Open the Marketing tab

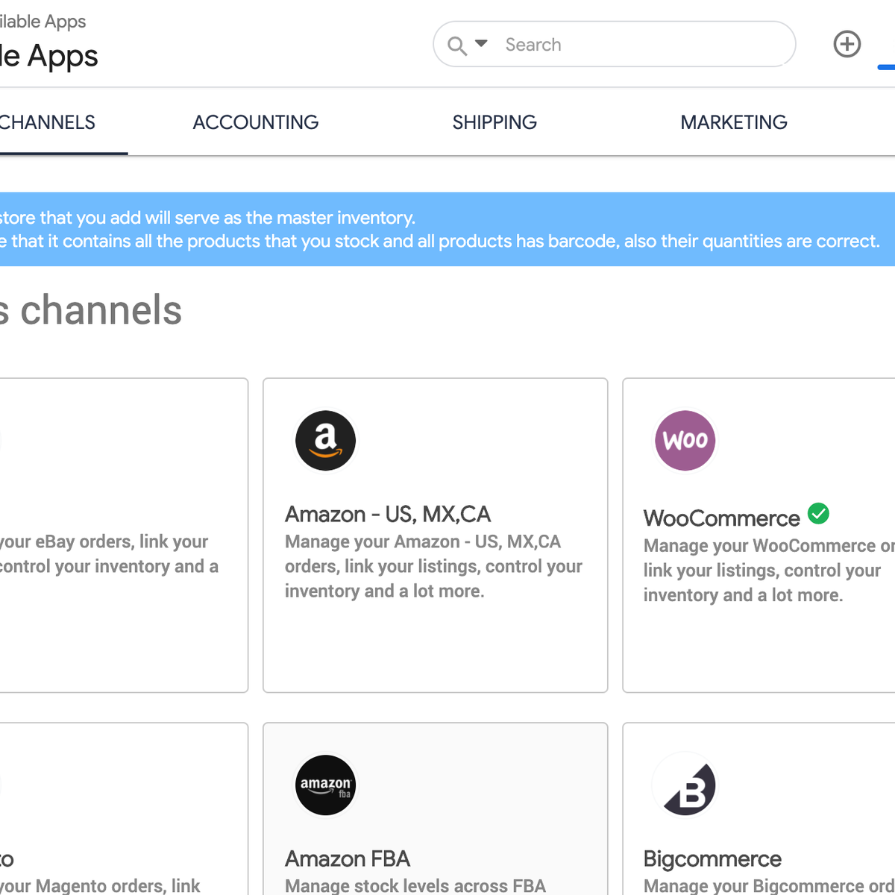click(734, 122)
